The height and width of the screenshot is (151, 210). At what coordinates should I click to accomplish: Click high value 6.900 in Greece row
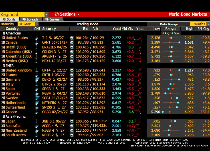pos(189,112)
